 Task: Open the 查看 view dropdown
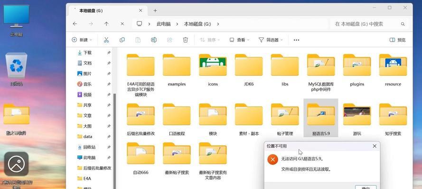tap(239, 40)
